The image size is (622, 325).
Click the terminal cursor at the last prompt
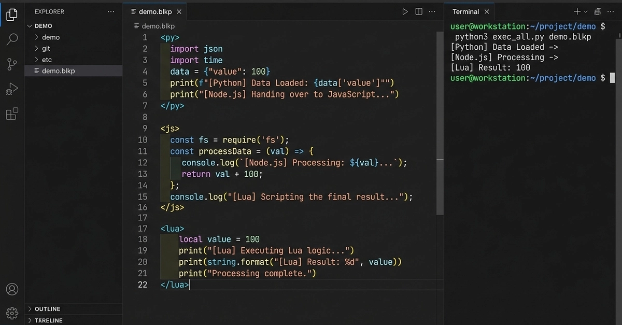click(612, 78)
